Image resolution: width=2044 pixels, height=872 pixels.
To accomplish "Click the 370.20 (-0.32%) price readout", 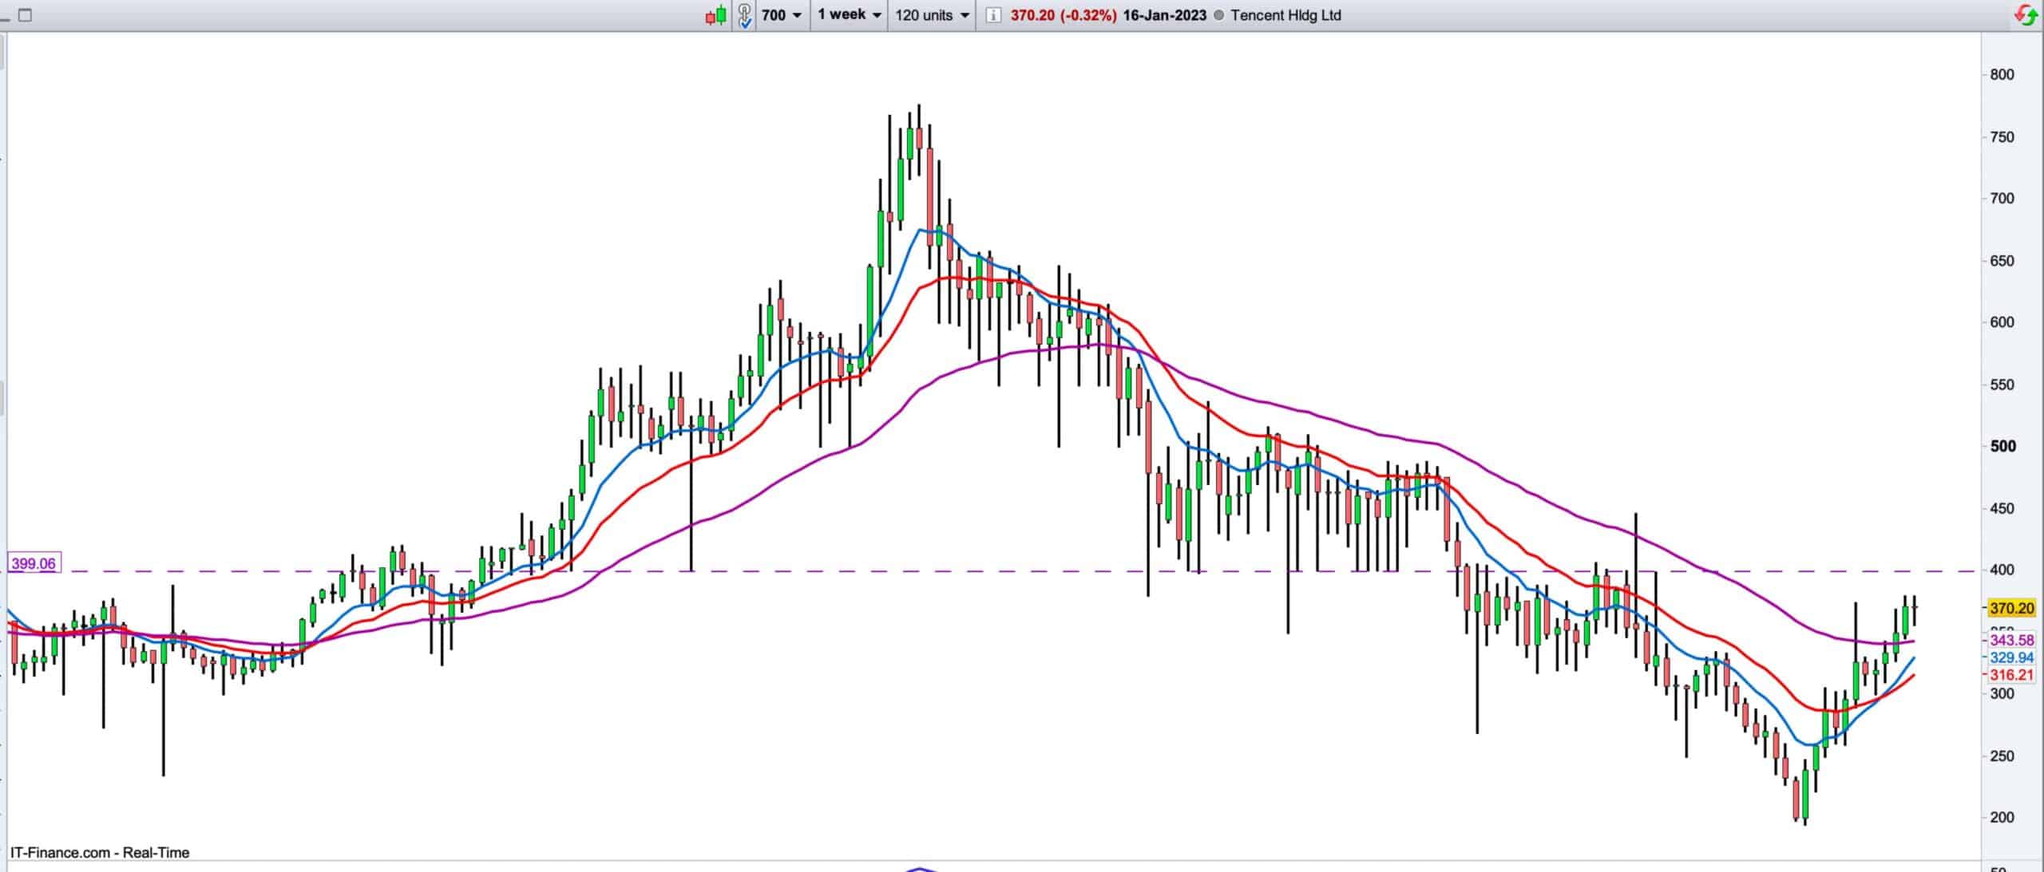I will (1063, 15).
